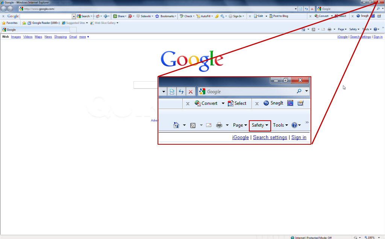Open the Google toolbar search box dropdown
Screen dimensions: 385x239
(74, 16)
